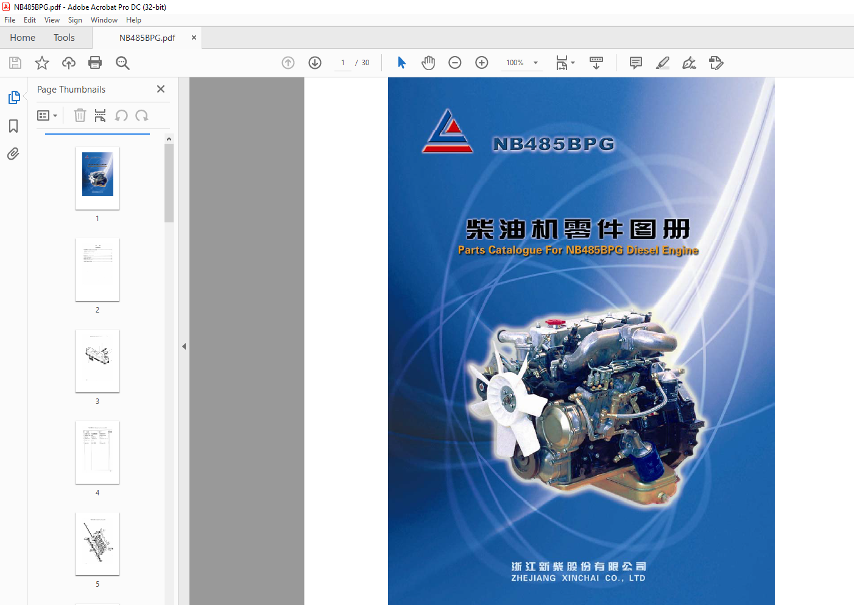Open the Sign menu
The width and height of the screenshot is (854, 605).
(x=75, y=20)
